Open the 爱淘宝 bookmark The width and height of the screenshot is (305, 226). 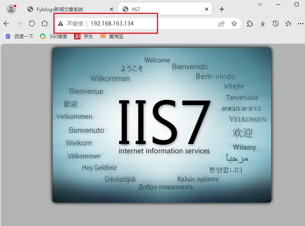coord(111,36)
